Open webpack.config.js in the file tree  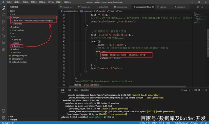pos(19,62)
